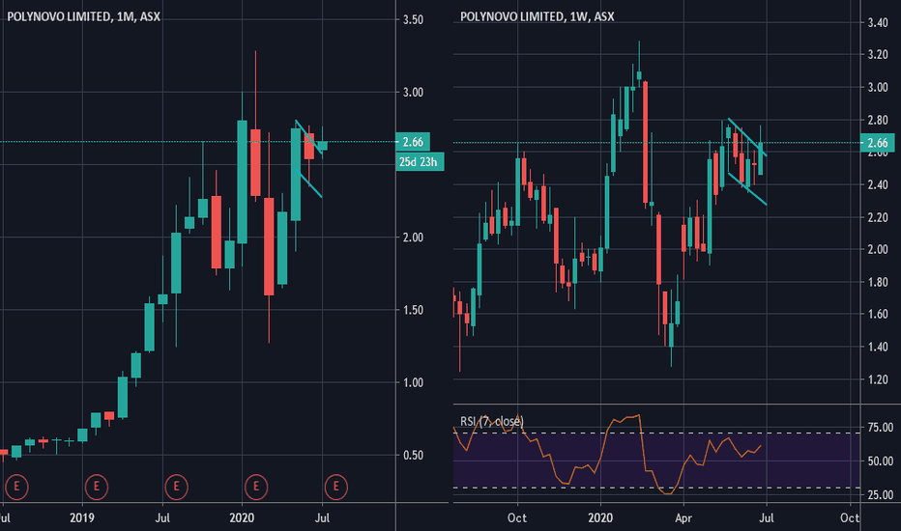Click the 2020 label on weekly time axis
The image size is (901, 531).
(x=600, y=517)
